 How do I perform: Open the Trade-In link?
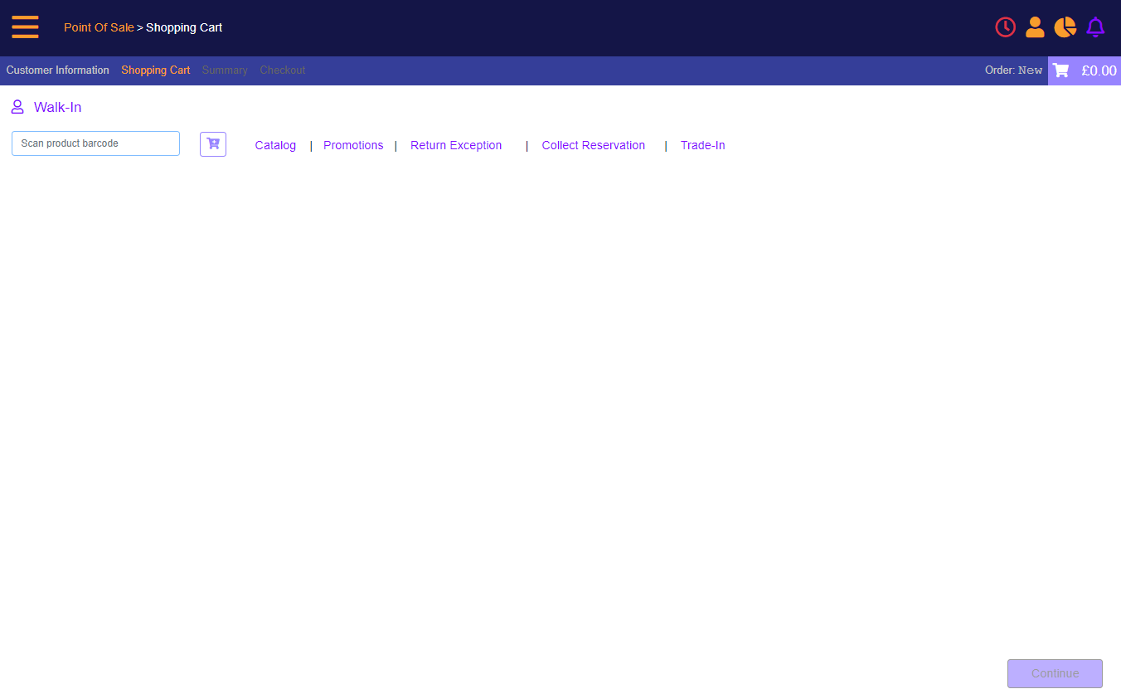pos(703,145)
